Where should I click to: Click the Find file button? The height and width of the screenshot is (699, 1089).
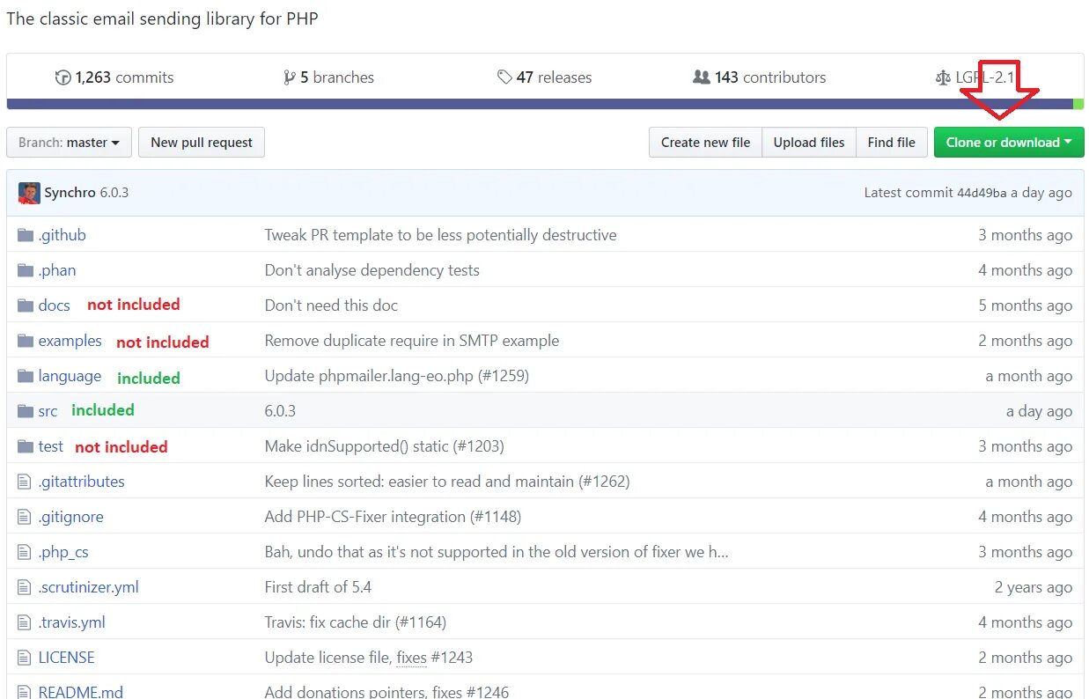[x=892, y=143]
